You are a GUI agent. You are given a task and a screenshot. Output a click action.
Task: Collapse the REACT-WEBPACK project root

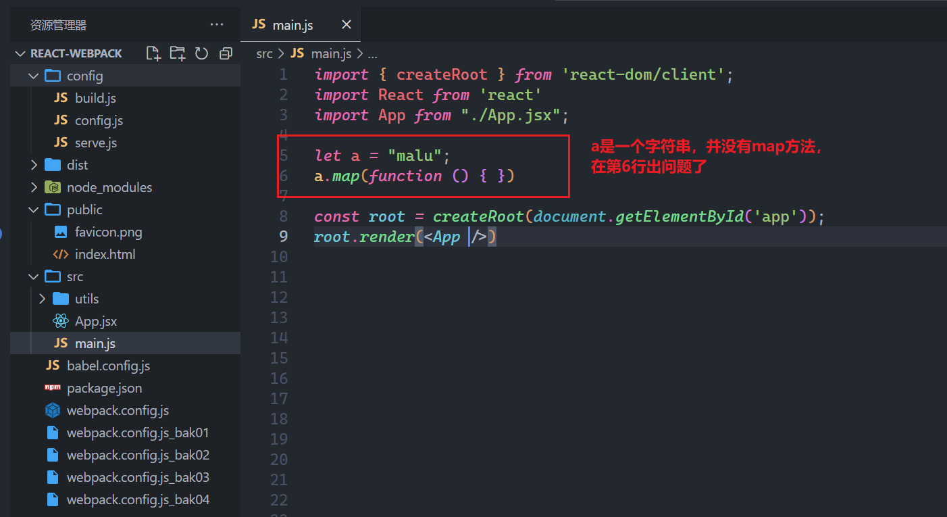(19, 53)
